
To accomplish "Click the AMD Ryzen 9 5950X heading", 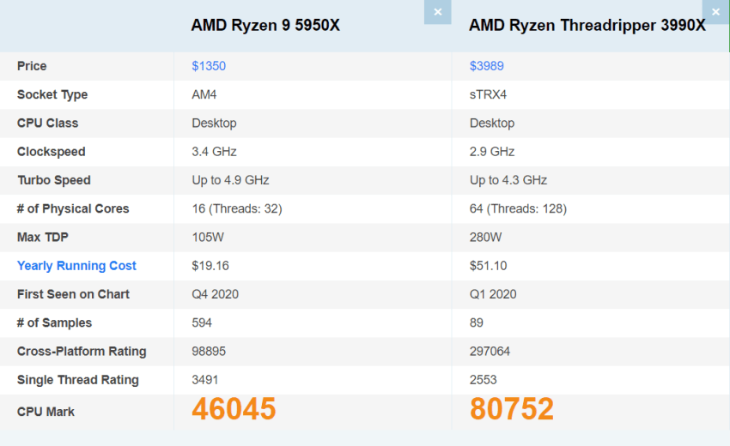I will 265,26.
